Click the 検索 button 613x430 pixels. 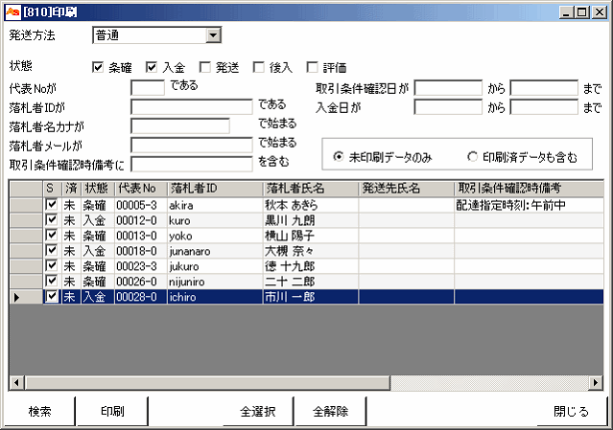tap(39, 411)
